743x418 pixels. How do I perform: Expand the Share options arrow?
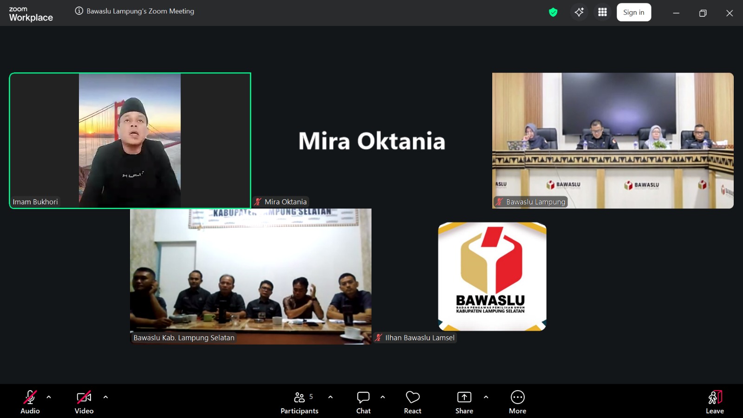[486, 397]
